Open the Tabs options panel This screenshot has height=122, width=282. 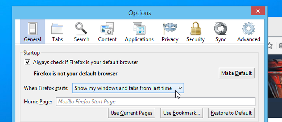pos(57,32)
